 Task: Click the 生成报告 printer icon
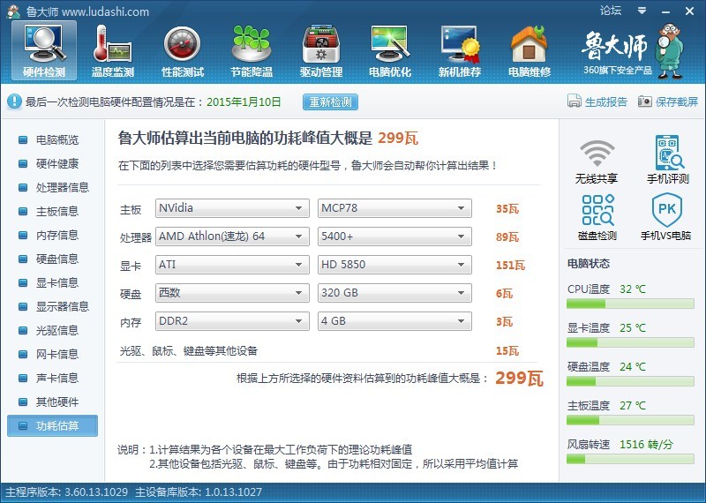575,101
